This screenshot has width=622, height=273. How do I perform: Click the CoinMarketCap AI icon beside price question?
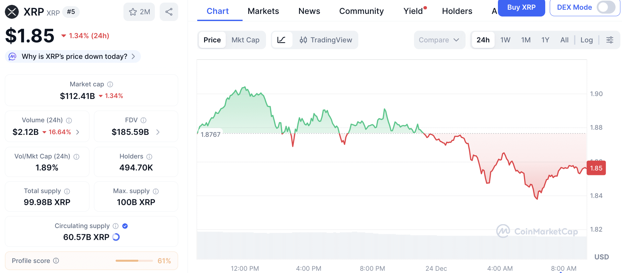[x=12, y=57]
